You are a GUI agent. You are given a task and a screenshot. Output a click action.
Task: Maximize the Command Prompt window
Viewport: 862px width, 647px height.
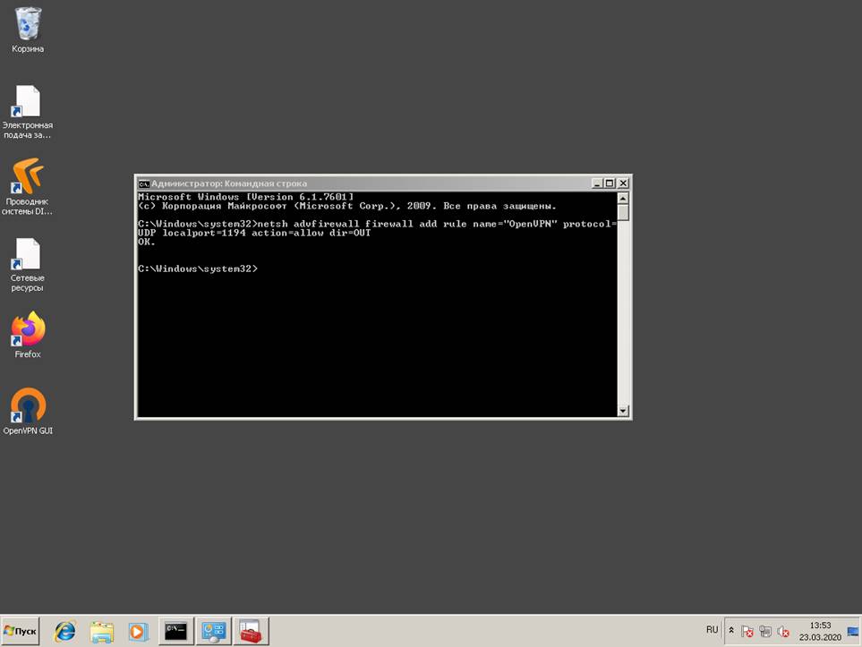click(x=610, y=183)
